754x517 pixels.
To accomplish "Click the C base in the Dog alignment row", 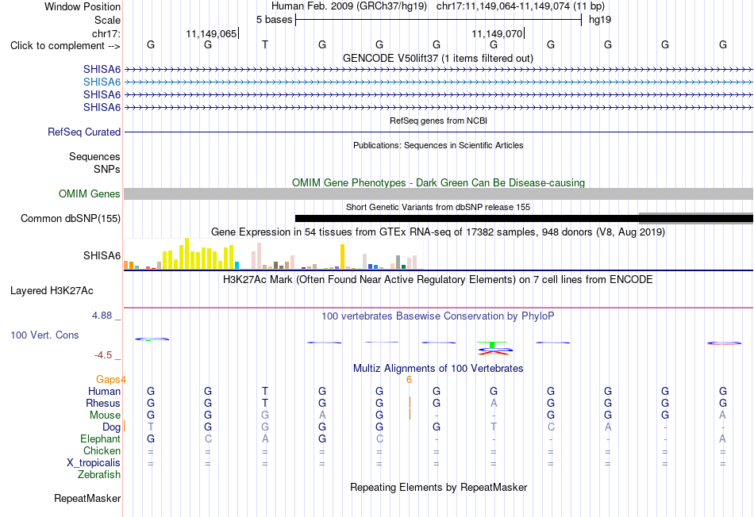I will tap(551, 427).
